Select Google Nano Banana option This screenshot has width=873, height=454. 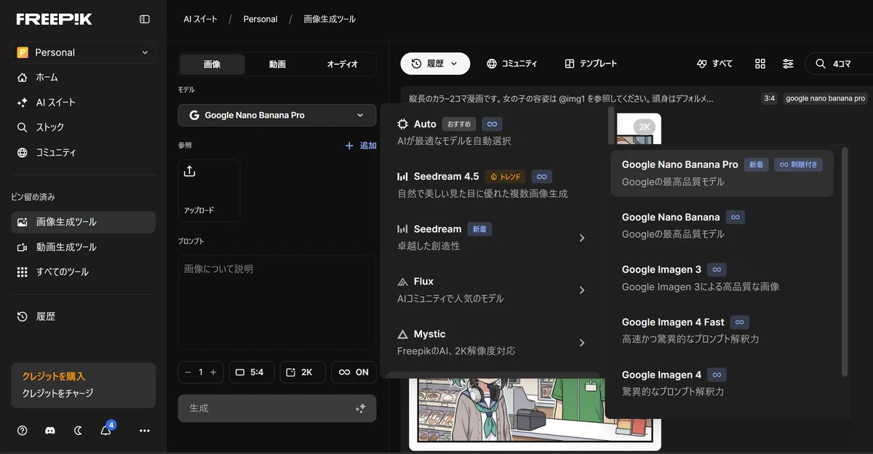[x=722, y=226]
